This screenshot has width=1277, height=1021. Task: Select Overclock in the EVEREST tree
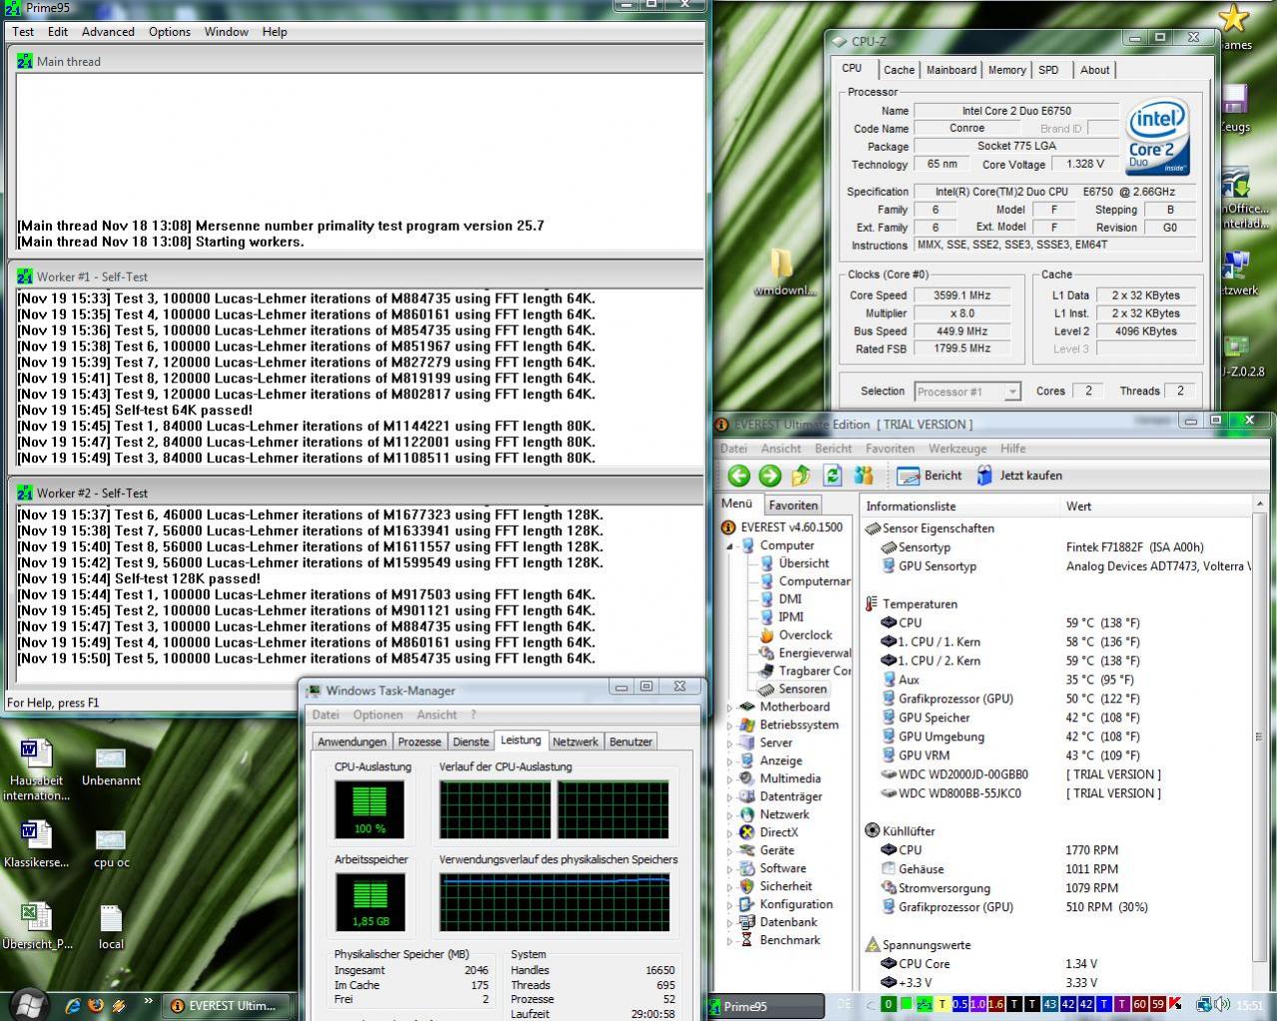point(805,635)
